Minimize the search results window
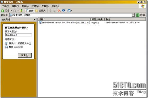 138,2
